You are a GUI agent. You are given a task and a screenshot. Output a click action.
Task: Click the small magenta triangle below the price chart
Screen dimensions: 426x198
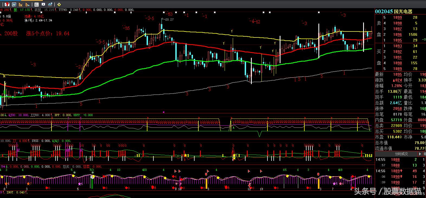[163, 112]
